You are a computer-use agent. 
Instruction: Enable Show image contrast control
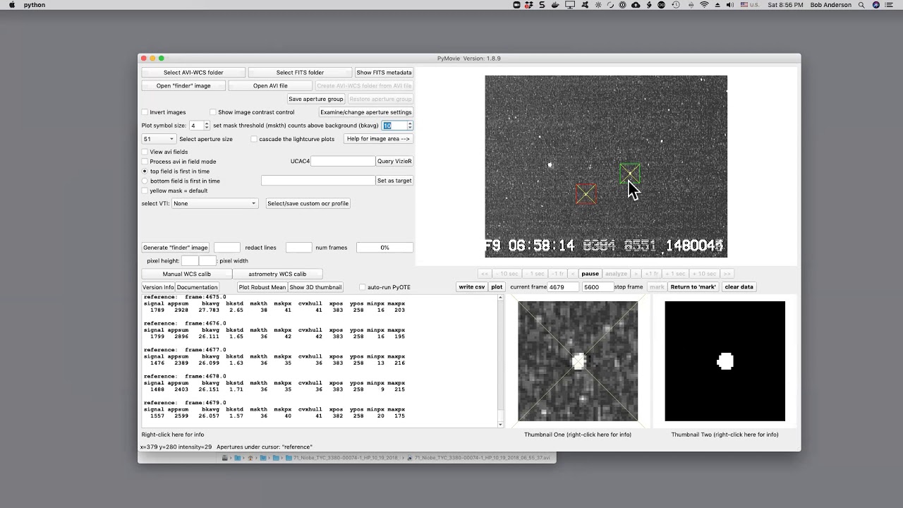[x=213, y=112]
